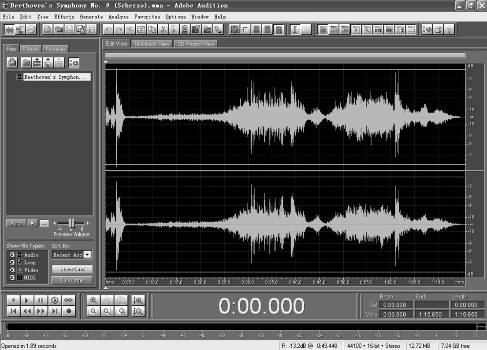Viewport: 487px width, 350px height.
Task: Create a new file with toolbar icon
Action: coord(47,30)
